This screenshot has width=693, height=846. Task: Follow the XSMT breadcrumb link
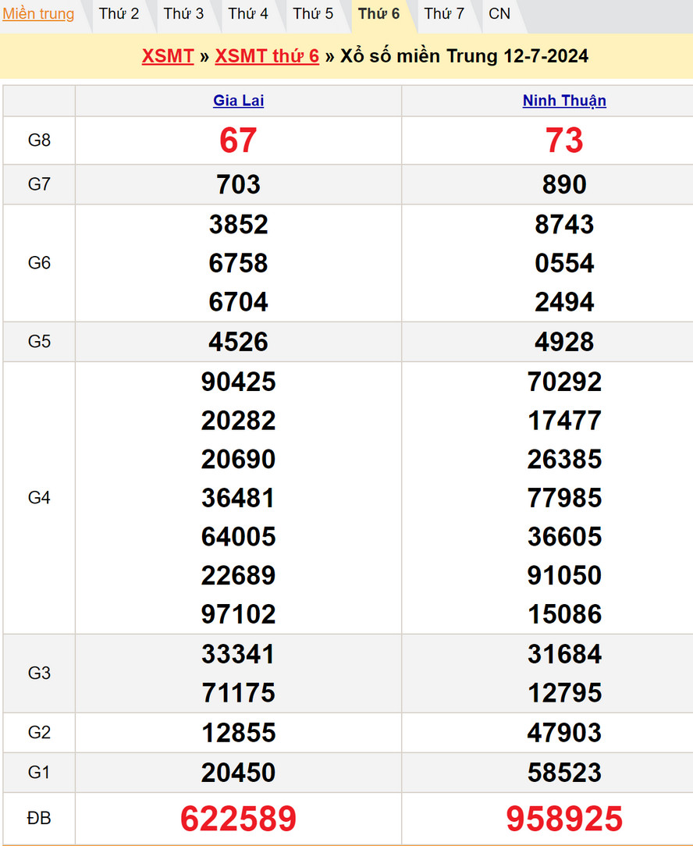tap(168, 56)
